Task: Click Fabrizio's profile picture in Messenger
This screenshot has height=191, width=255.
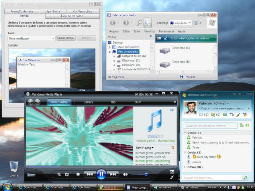Action: coord(190,107)
